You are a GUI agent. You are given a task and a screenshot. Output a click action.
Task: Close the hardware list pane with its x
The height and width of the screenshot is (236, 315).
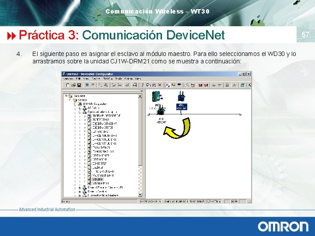142,91
